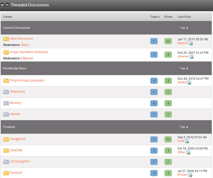213x178 pixels.
Task: Collapse the Threaded Discussions panel with minus
Action: click(7, 5)
